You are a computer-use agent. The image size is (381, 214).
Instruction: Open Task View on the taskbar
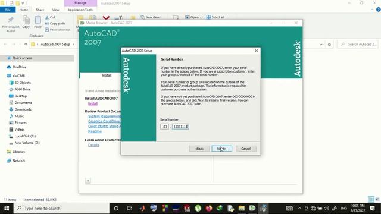point(130,209)
